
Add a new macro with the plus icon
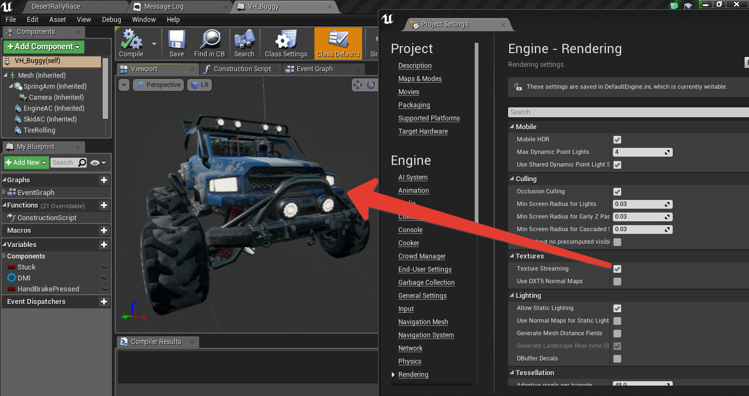click(104, 231)
